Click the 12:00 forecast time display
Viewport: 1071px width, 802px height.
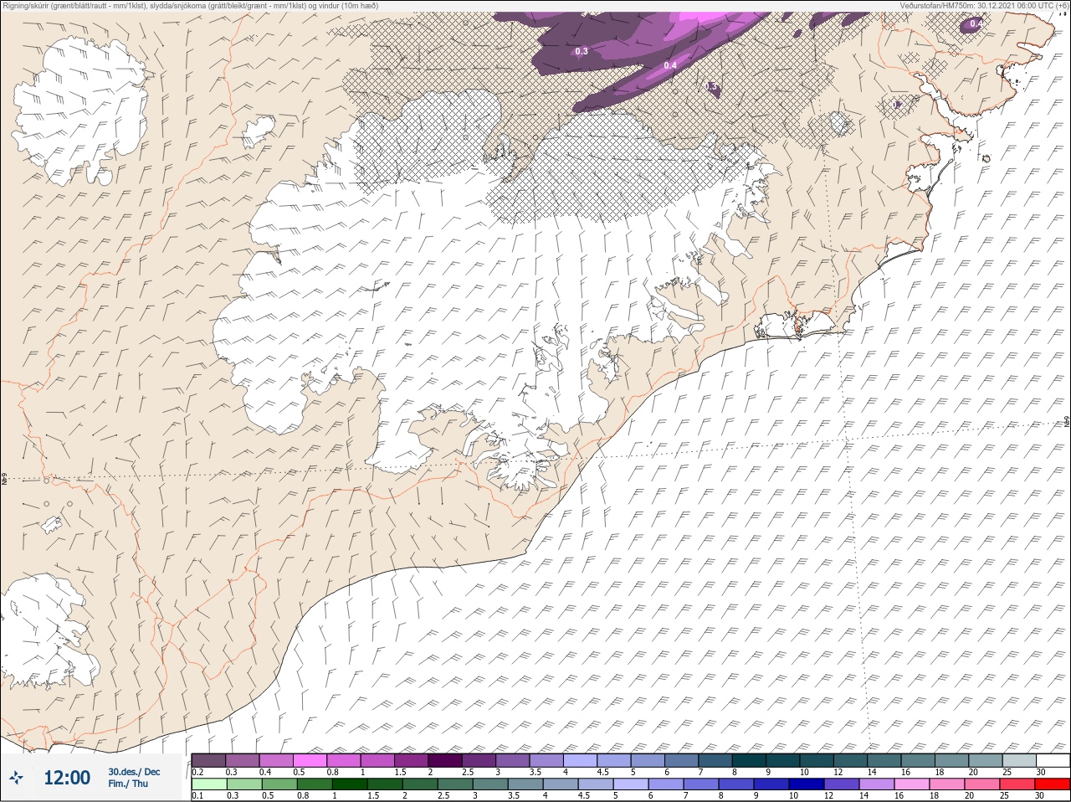point(67,778)
